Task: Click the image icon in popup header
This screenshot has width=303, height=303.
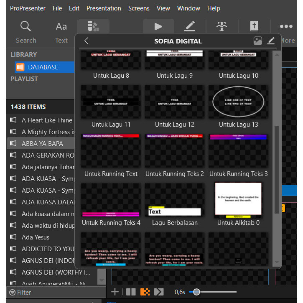Action: pyautogui.click(x=258, y=41)
